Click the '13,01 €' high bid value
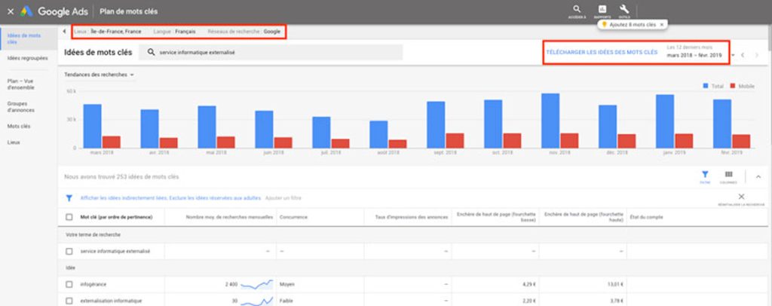The image size is (772, 306). 615,284
